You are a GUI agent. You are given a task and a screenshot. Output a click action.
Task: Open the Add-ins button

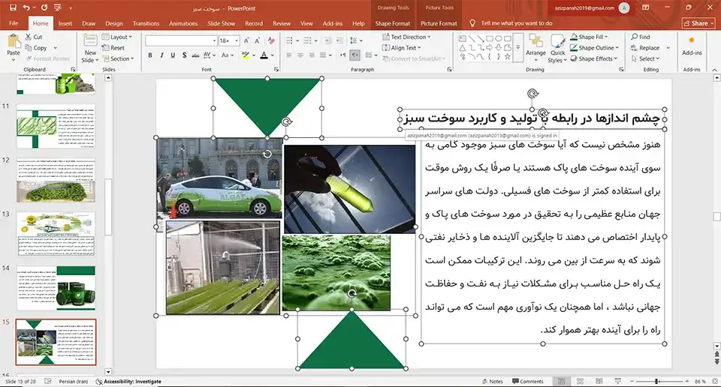pyautogui.click(x=692, y=46)
